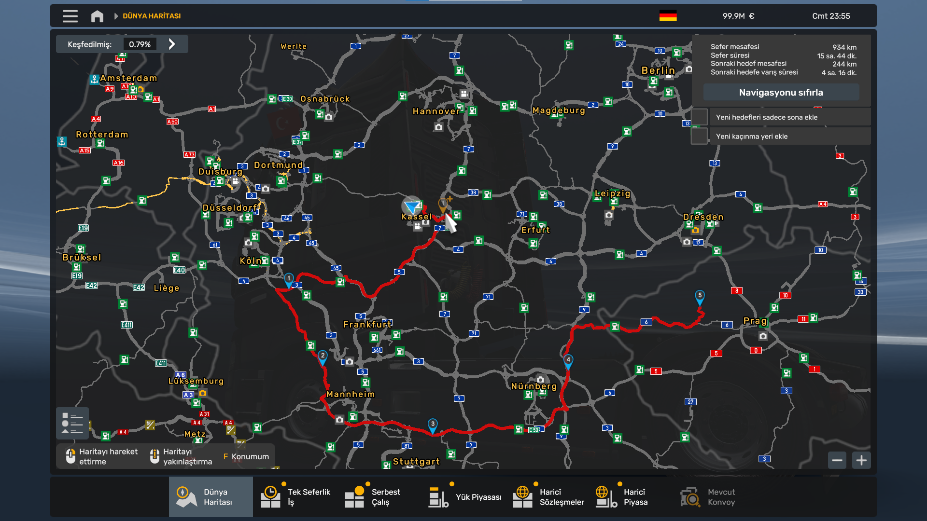Screen dimensions: 927x521
Task: Click the German flag icon
Action: coord(668,16)
